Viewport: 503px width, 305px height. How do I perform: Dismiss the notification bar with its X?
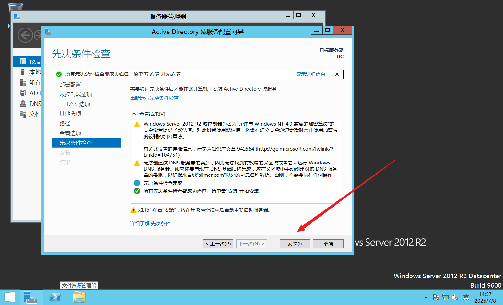[x=337, y=74]
